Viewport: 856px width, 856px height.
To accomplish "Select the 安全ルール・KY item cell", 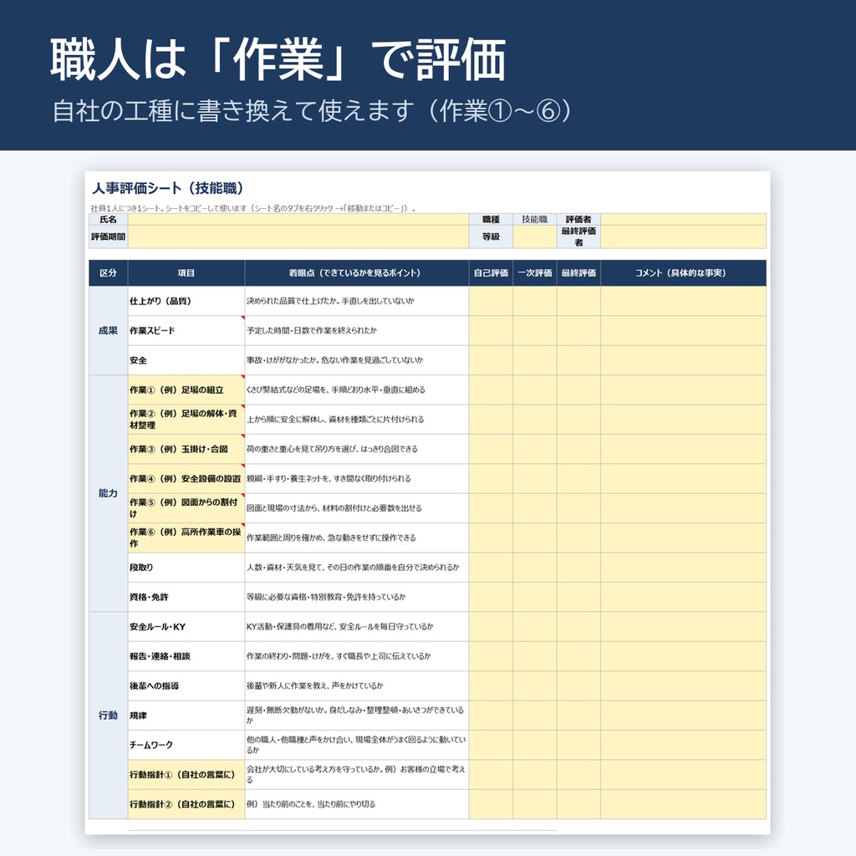I will click(186, 627).
